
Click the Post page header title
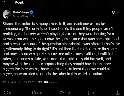tap(19, 2)
